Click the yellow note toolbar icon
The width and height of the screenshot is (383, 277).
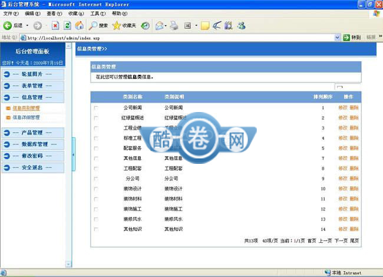coord(205,26)
